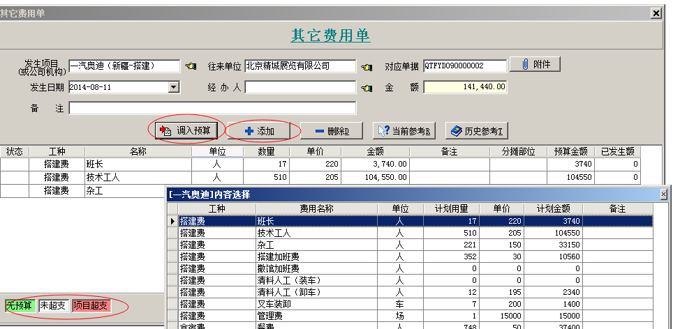Click the 经办人 text field
This screenshot has height=329, width=687.
coord(300,87)
